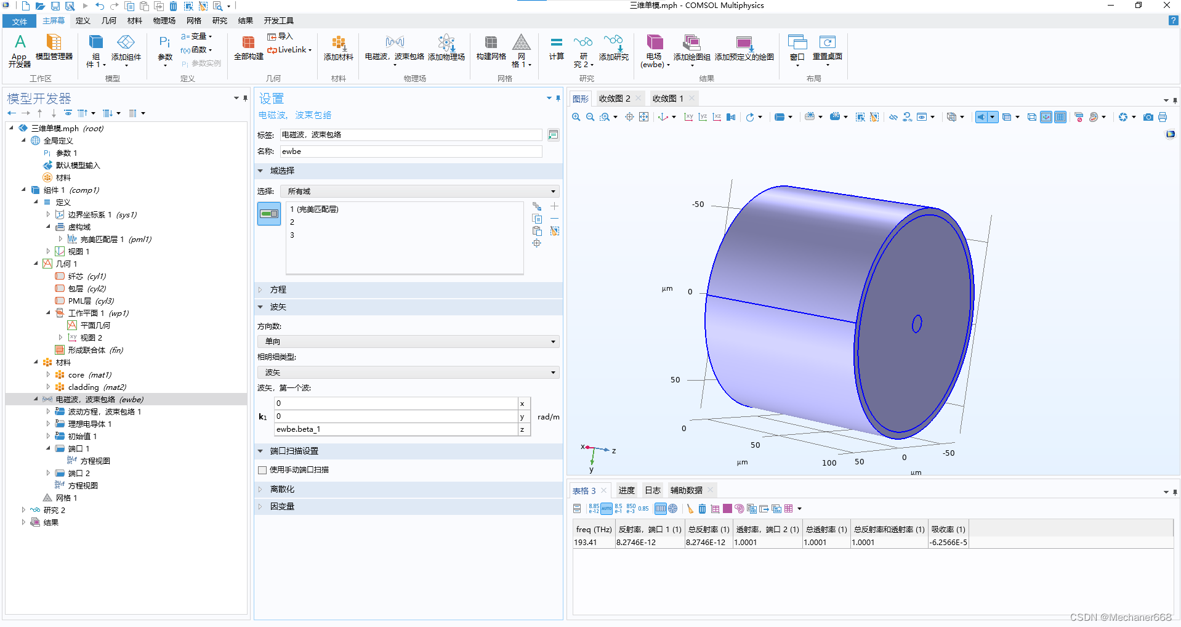Screen dimensions: 1181x627
Task: Toggle the scene light button in graphics toolbar
Action: tap(981, 117)
